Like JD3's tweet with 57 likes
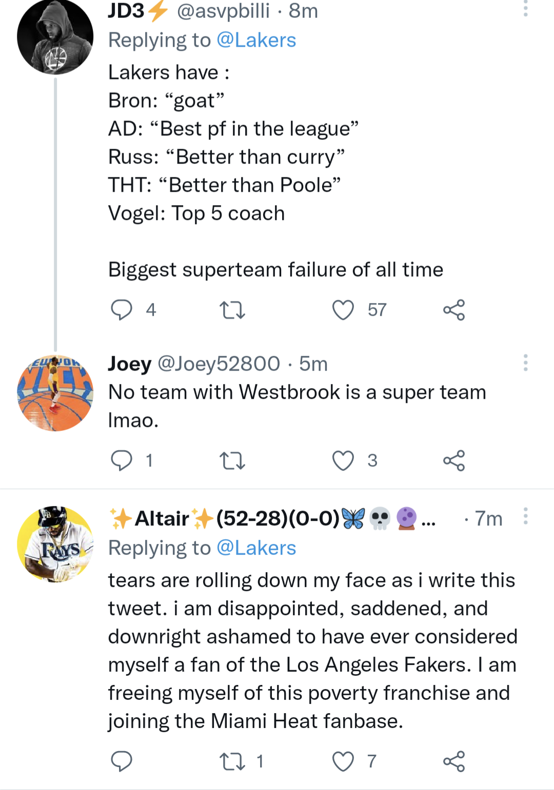The height and width of the screenshot is (790, 554). click(343, 310)
